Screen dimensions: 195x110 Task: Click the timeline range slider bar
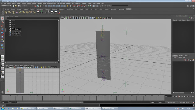50,102
